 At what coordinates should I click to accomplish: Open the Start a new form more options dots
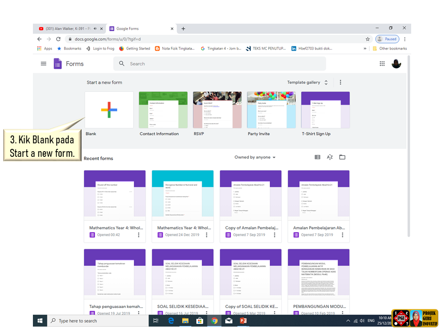341,82
